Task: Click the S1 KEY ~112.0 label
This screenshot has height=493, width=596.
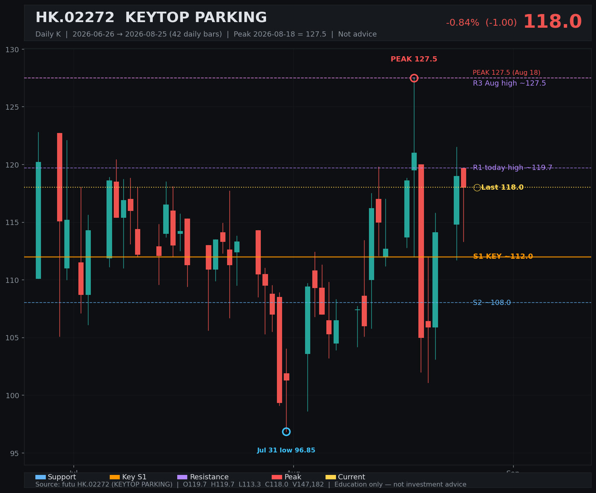Action: [503, 256]
